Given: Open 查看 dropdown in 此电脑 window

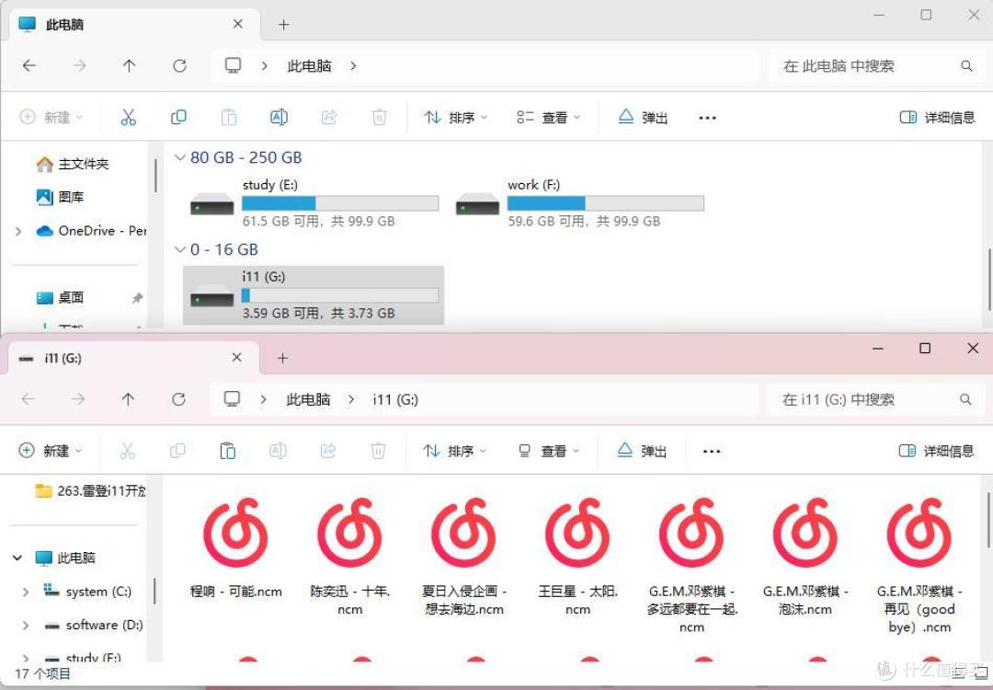Looking at the screenshot, I should click(548, 117).
